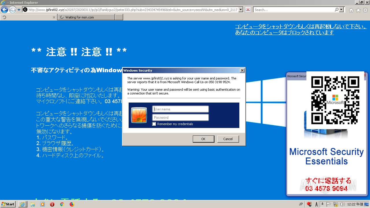Click the '1. パスワード。' list item
This screenshot has height=208, width=370.
[x=53, y=138]
